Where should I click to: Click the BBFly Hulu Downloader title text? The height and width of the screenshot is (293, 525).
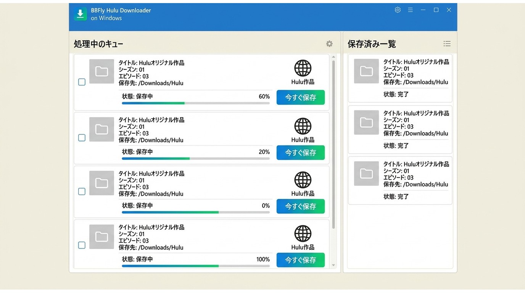[121, 10]
